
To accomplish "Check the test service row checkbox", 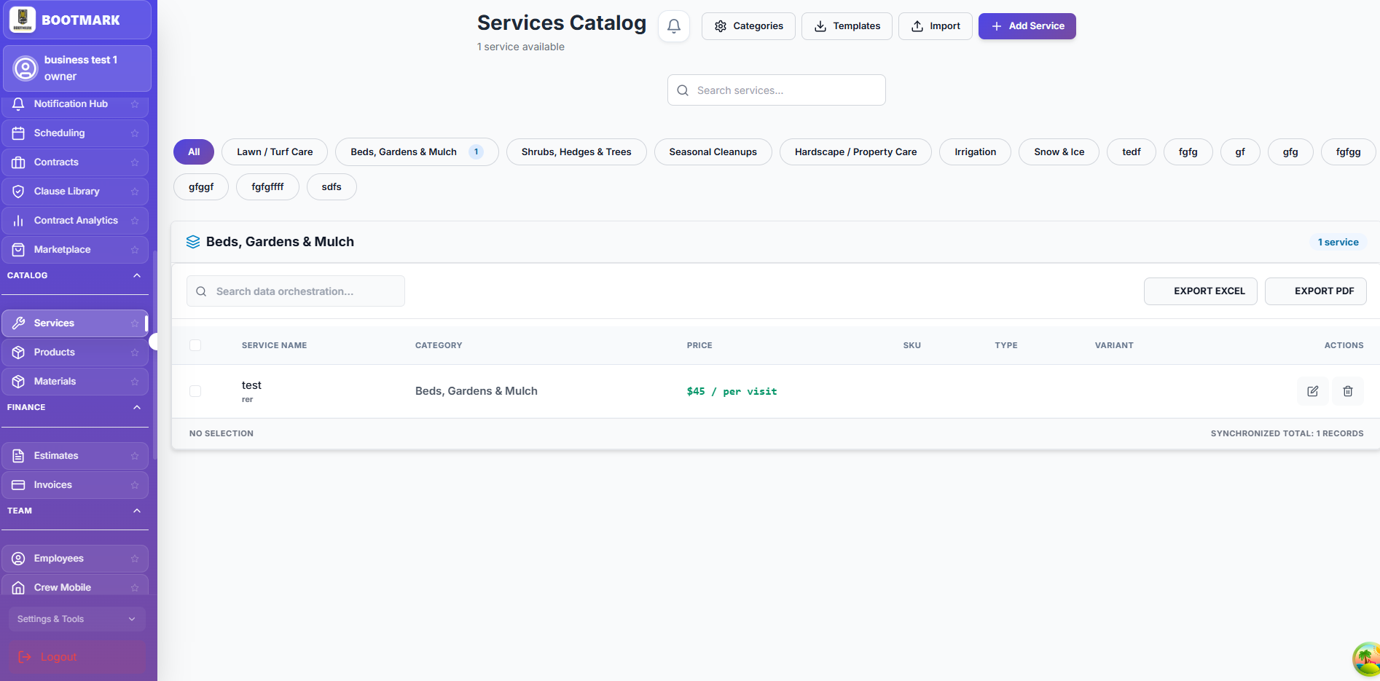I will click(195, 391).
